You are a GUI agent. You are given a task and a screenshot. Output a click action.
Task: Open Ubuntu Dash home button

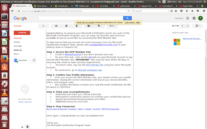(x=5, y=8)
